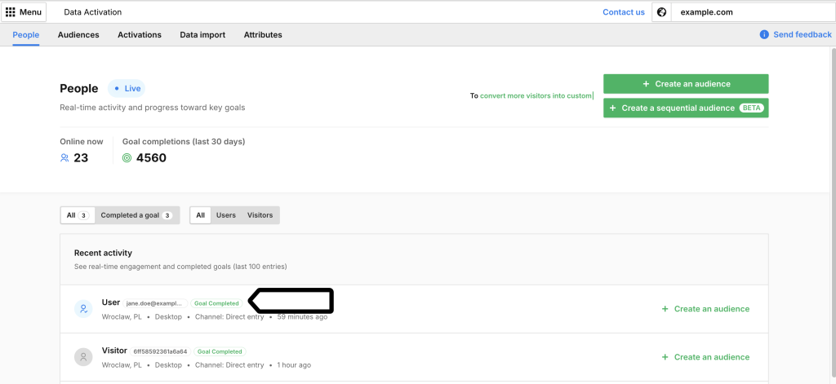
Task: Open the Menu grid icon
Action: tap(11, 12)
